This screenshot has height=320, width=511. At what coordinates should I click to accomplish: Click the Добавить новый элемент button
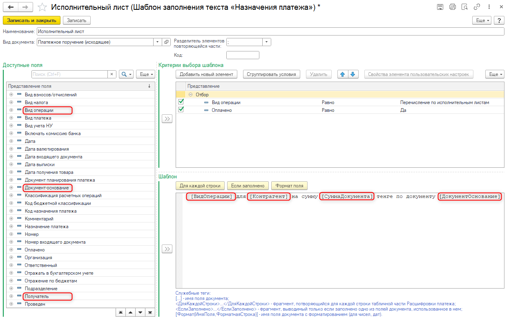coord(207,74)
